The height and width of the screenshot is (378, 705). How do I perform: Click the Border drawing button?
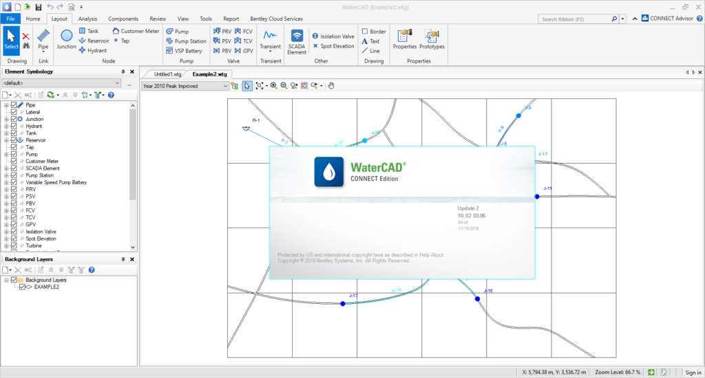(x=374, y=32)
